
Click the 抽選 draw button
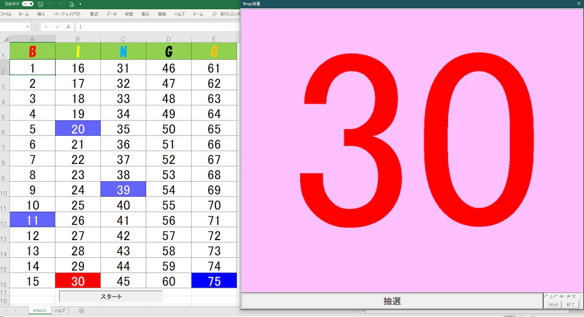click(392, 301)
